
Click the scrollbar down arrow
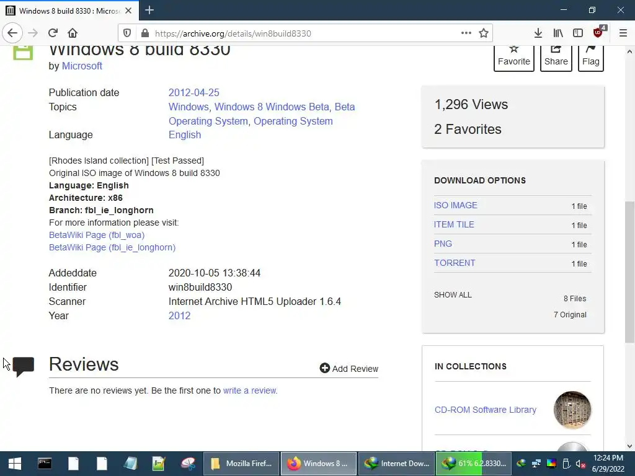pyautogui.click(x=629, y=446)
